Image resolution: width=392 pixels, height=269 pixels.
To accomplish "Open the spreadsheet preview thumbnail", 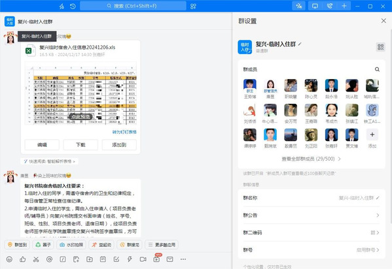I will (x=80, y=94).
